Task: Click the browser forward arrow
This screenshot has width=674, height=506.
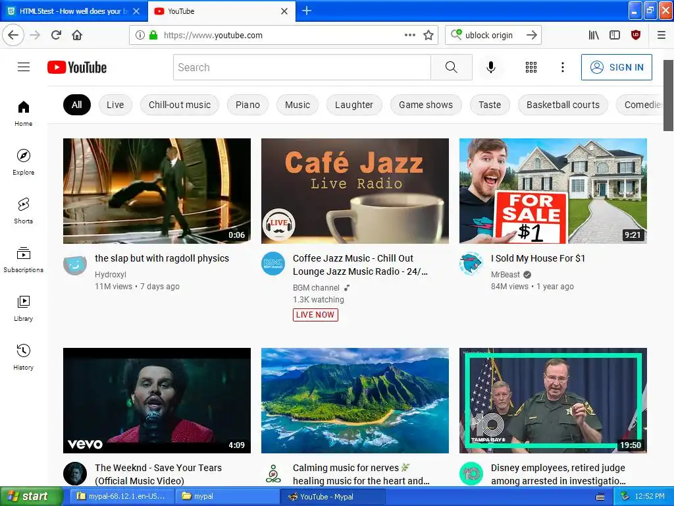Action: [x=35, y=35]
